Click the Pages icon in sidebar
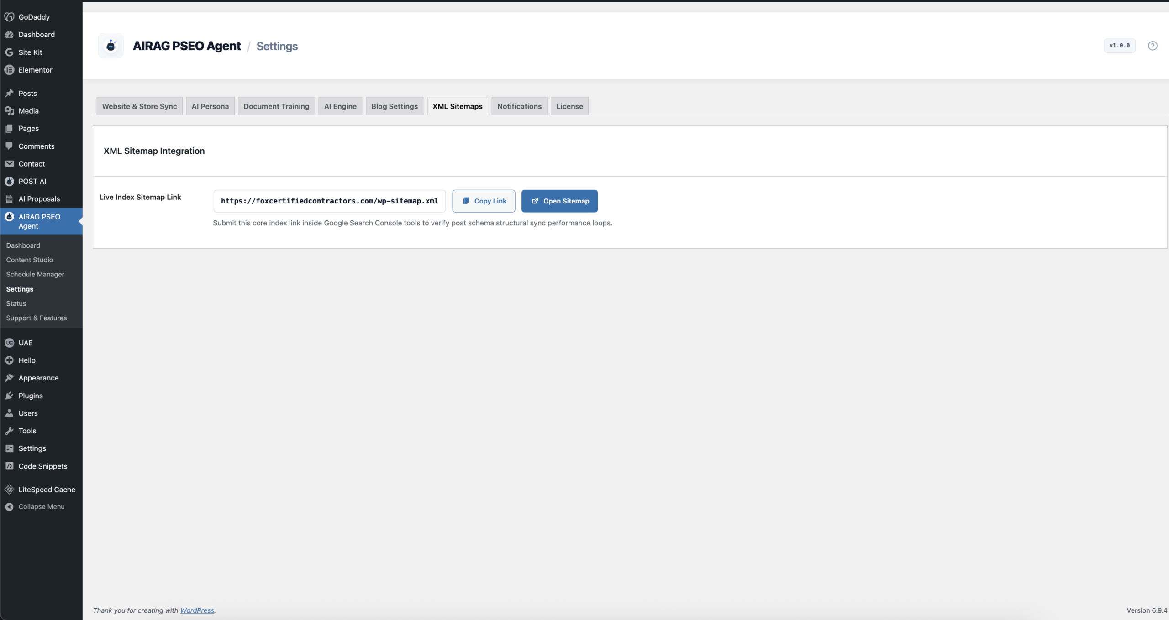The image size is (1169, 620). click(9, 129)
